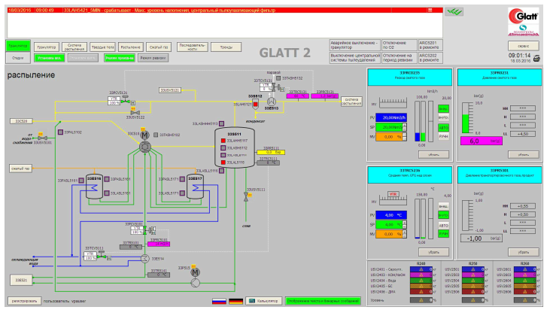550x313 pixels.
Task: Open water supply valve 33USV5101 symbol
Action: tap(42, 138)
